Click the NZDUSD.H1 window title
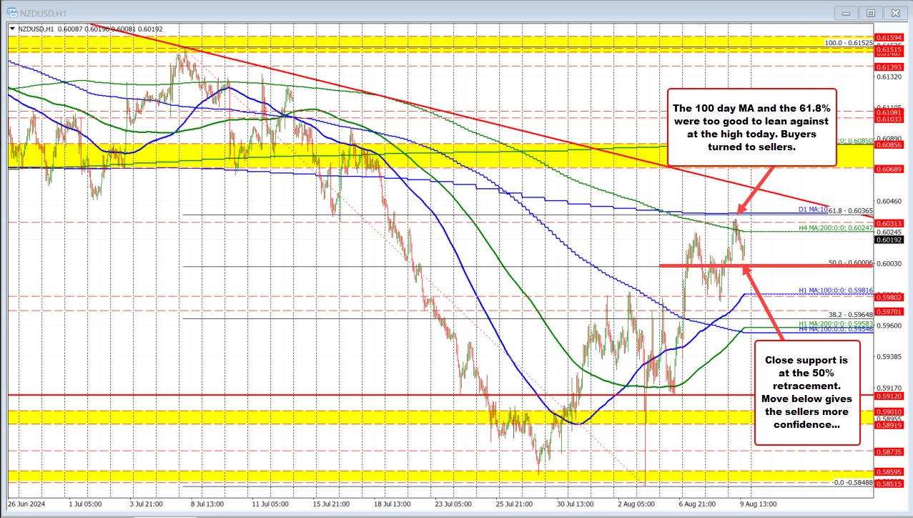 [x=43, y=12]
